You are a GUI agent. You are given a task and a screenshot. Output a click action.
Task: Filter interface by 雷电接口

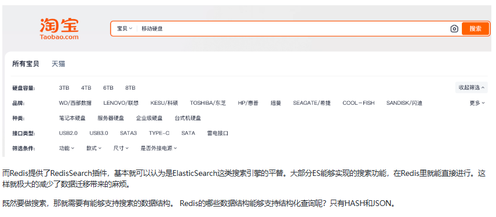click(x=218, y=133)
